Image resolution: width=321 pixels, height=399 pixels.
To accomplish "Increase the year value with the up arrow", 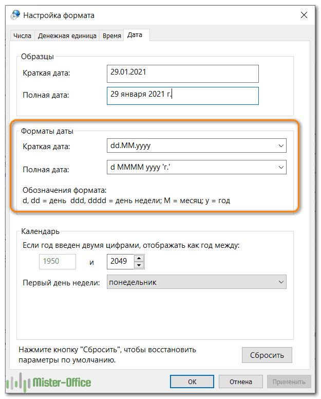I will coord(139,258).
